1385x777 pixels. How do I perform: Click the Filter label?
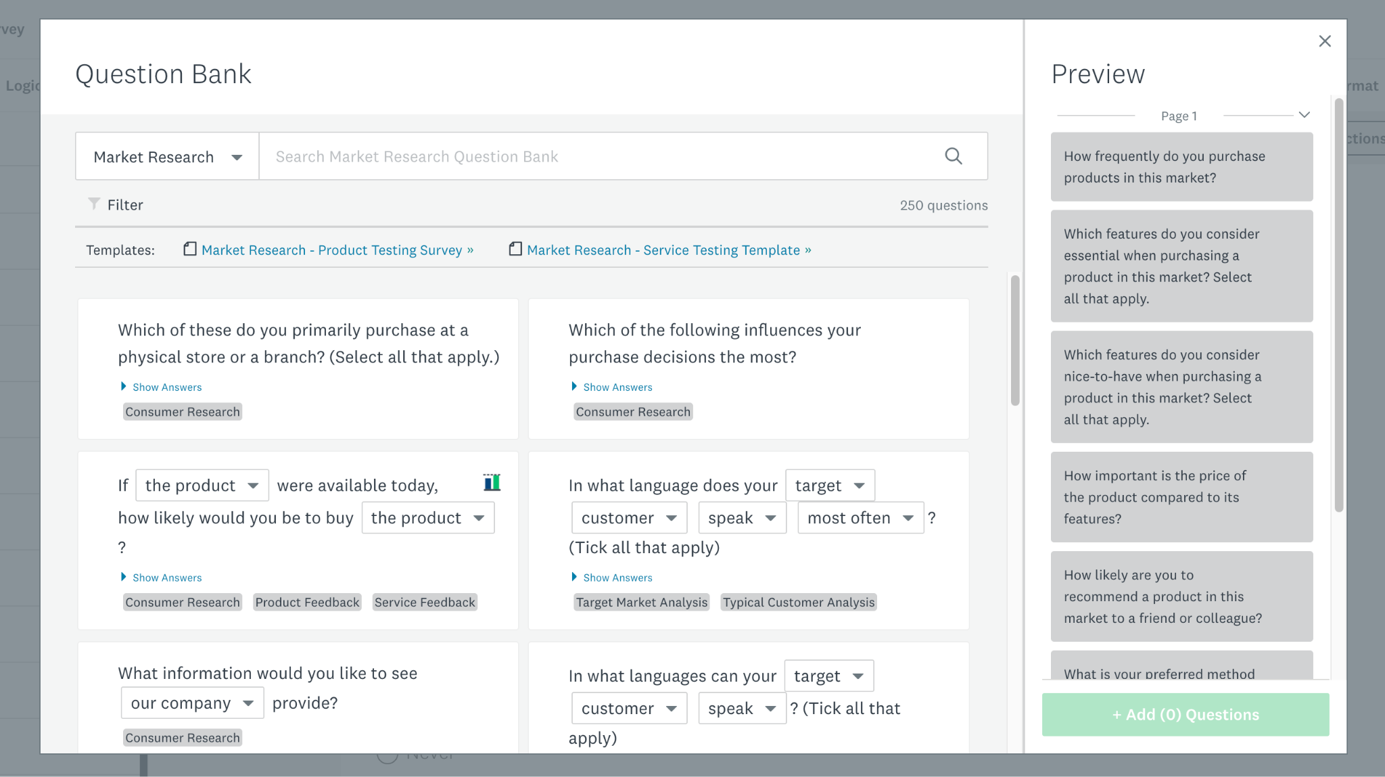(125, 205)
